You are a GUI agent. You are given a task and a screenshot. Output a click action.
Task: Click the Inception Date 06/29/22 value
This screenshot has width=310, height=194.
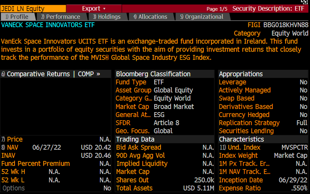(293, 180)
